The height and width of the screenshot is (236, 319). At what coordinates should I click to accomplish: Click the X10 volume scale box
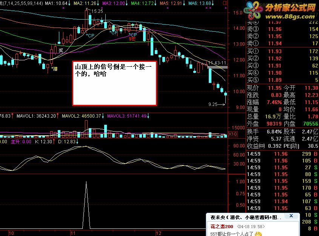point(233,134)
